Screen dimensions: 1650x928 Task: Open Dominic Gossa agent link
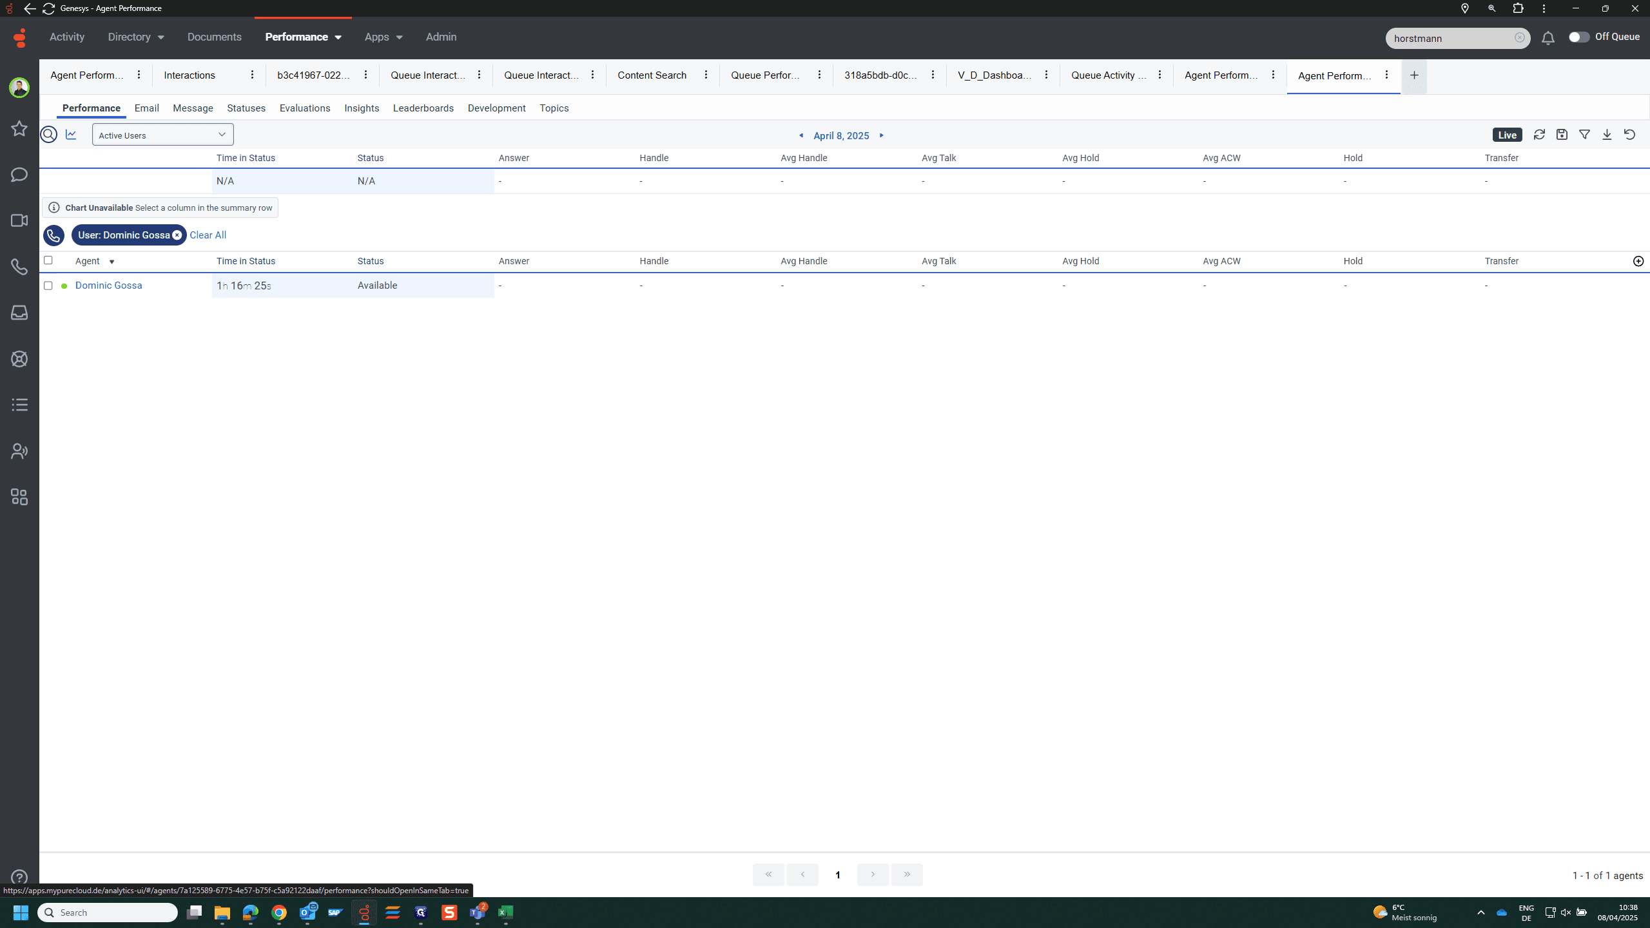[x=108, y=285]
